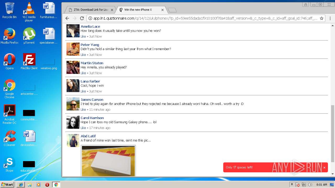Open James Carson's name link

tap(92, 99)
